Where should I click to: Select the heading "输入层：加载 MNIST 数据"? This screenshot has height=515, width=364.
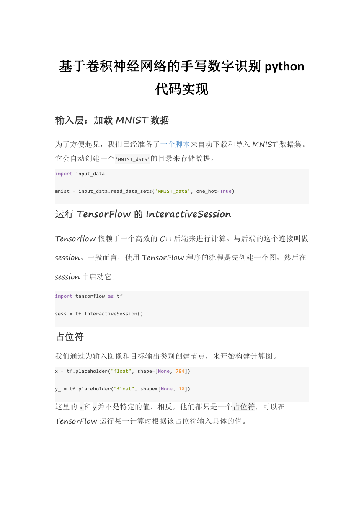pyautogui.click(x=112, y=120)
